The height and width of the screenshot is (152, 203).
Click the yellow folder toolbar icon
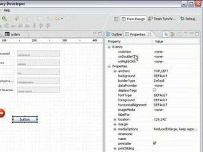tap(58, 19)
